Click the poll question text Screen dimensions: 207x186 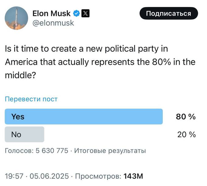pyautogui.click(x=100, y=62)
